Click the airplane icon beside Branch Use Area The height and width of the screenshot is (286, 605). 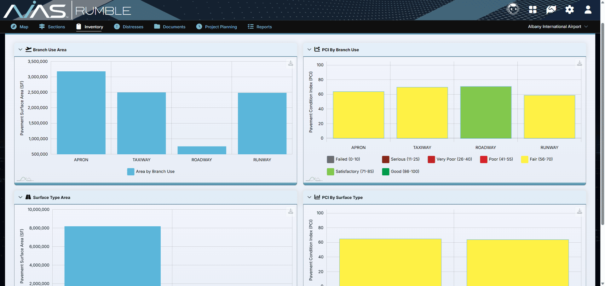(x=28, y=49)
